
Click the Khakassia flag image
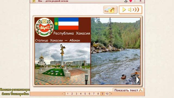(x=66, y=24)
